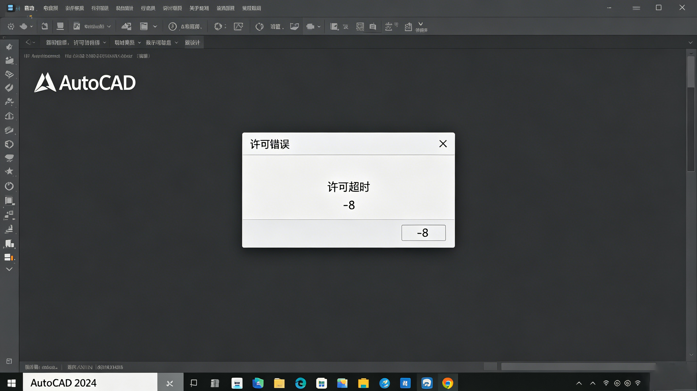Viewport: 697px width, 391px height.
Task: Click the AutoCAD 2024 taskbar label
Action: (x=63, y=383)
